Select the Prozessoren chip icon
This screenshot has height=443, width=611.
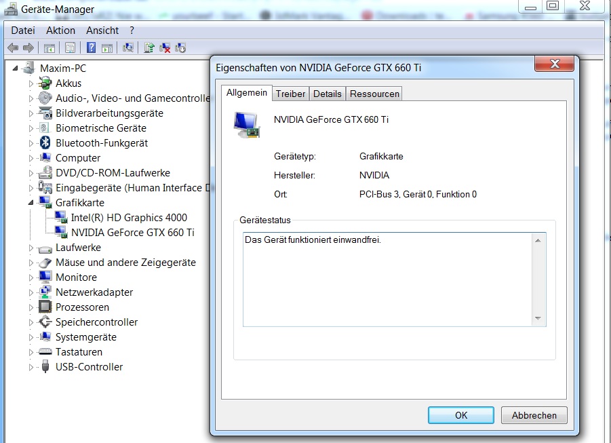click(x=45, y=307)
